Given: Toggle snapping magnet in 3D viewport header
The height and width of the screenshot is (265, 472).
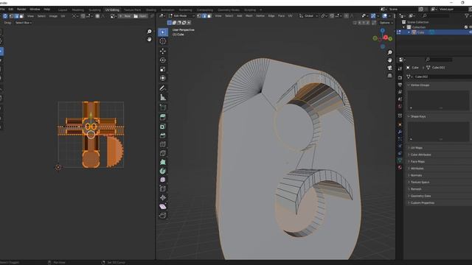Looking at the screenshot, I should [332, 16].
